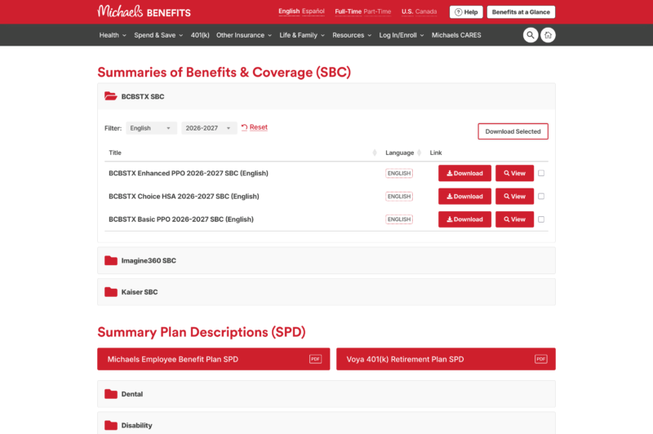Click Benefits at a Glance button
Image resolution: width=653 pixels, height=434 pixels.
pyautogui.click(x=521, y=12)
